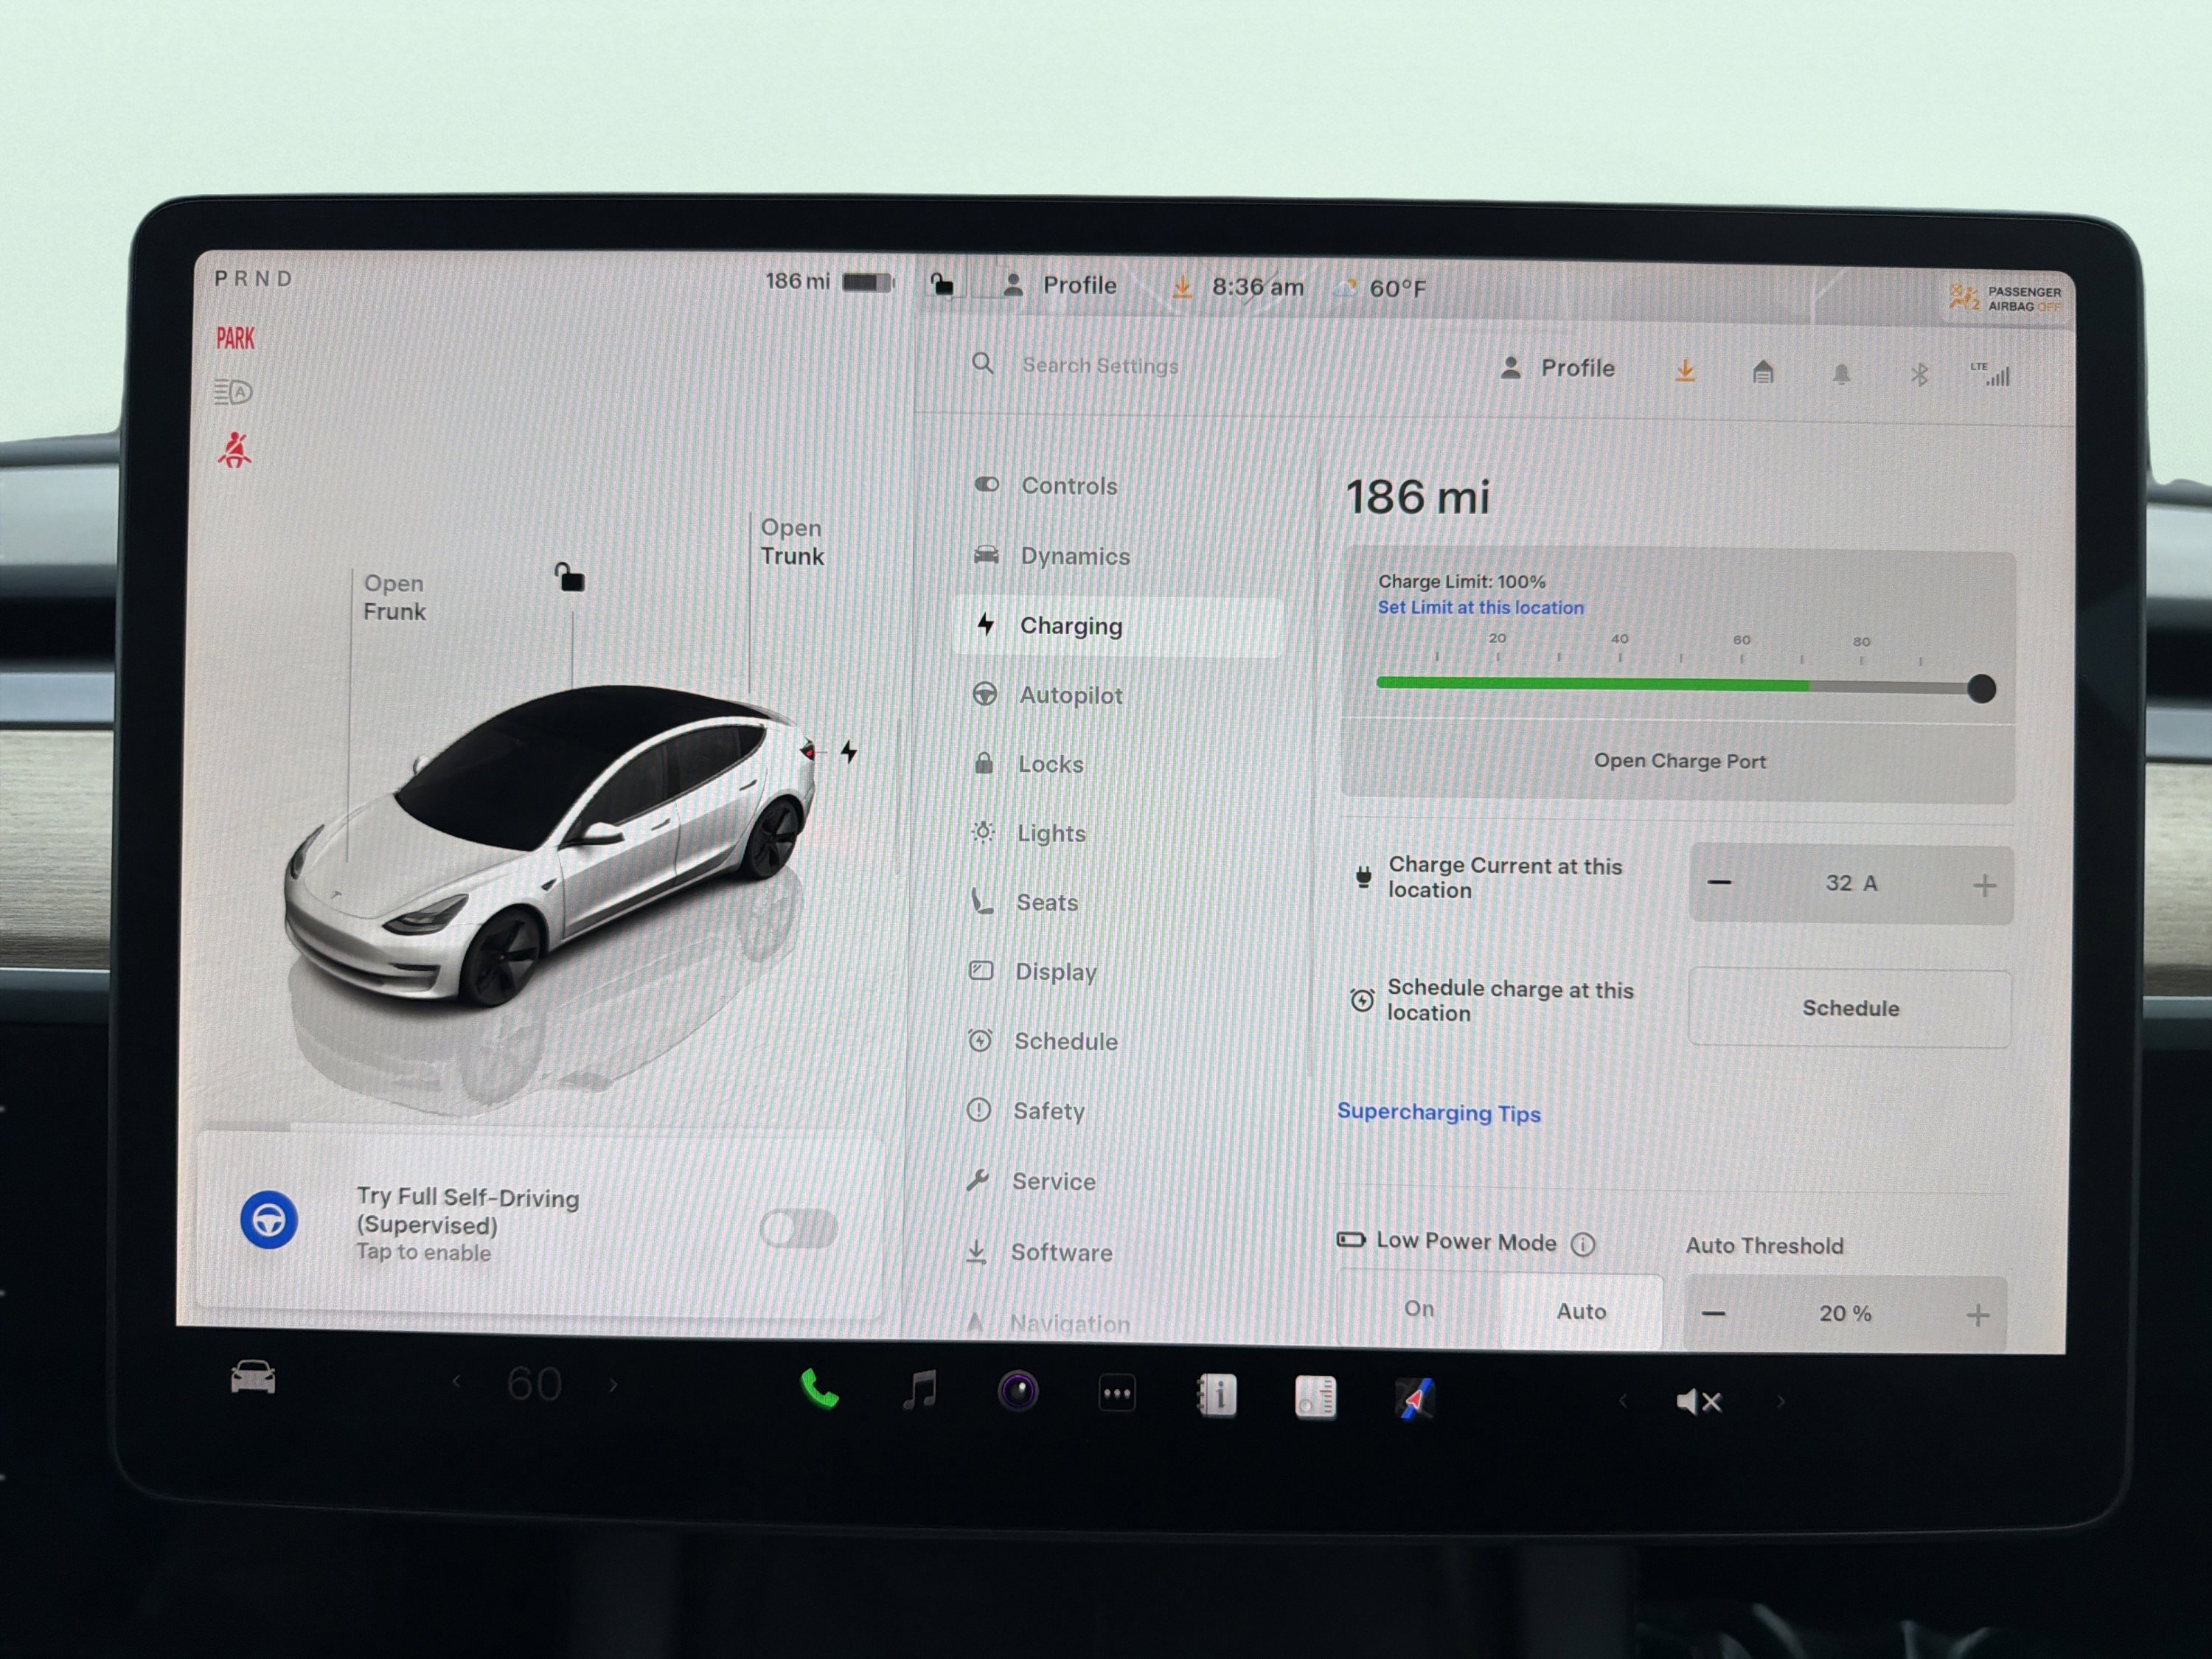Open Profile in the top status bar
The width and height of the screenshot is (2212, 1659).
1059,285
